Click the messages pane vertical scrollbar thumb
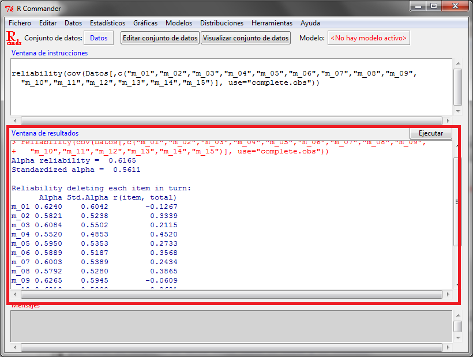The image size is (473, 357). pyautogui.click(x=457, y=326)
